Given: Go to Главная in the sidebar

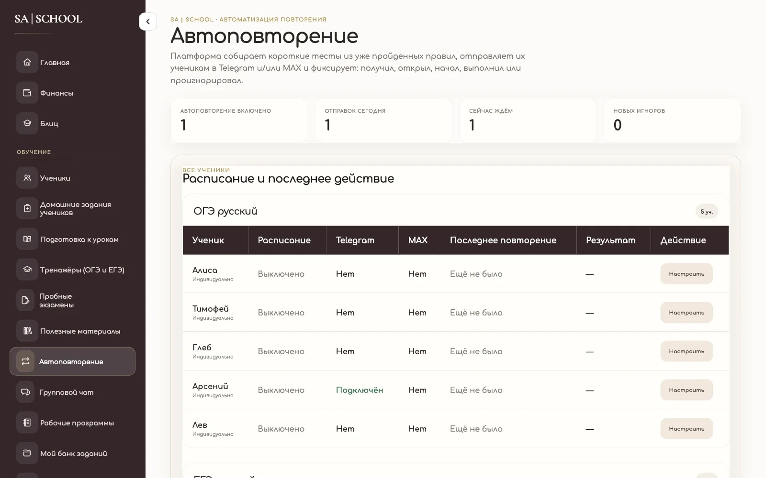Looking at the screenshot, I should point(73,62).
